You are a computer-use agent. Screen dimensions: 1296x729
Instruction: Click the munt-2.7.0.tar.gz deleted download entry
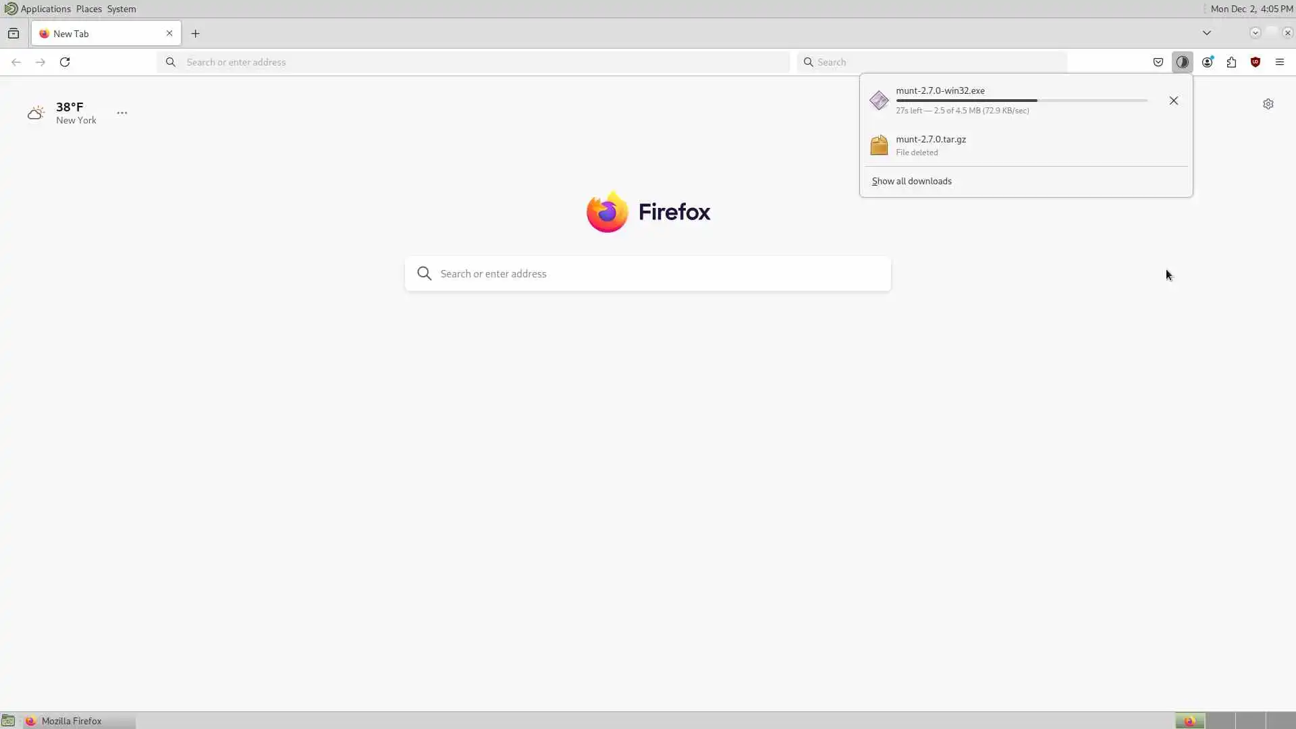coord(931,144)
